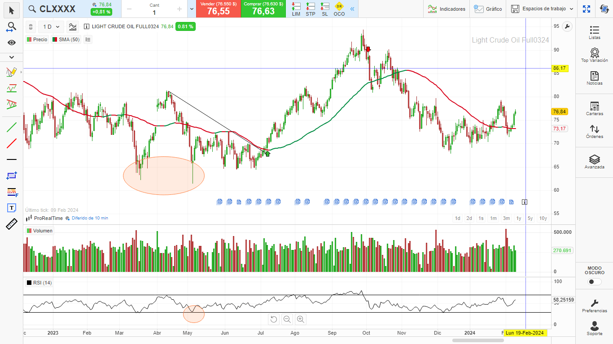Open the Precio price settings
Image resolution: width=613 pixels, height=344 pixels.
[x=37, y=39]
